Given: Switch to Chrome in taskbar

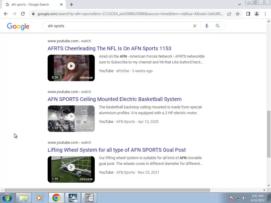Looking at the screenshot, I should click(56, 198).
